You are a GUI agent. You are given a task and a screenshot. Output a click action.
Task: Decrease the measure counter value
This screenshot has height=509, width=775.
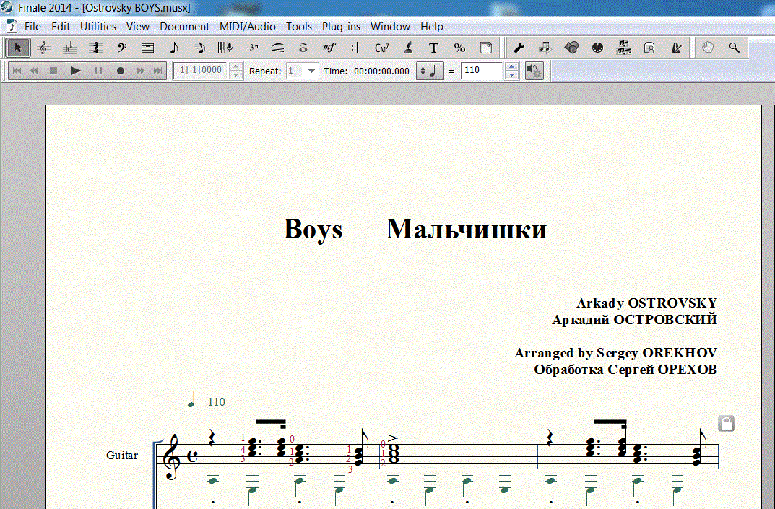tap(235, 75)
